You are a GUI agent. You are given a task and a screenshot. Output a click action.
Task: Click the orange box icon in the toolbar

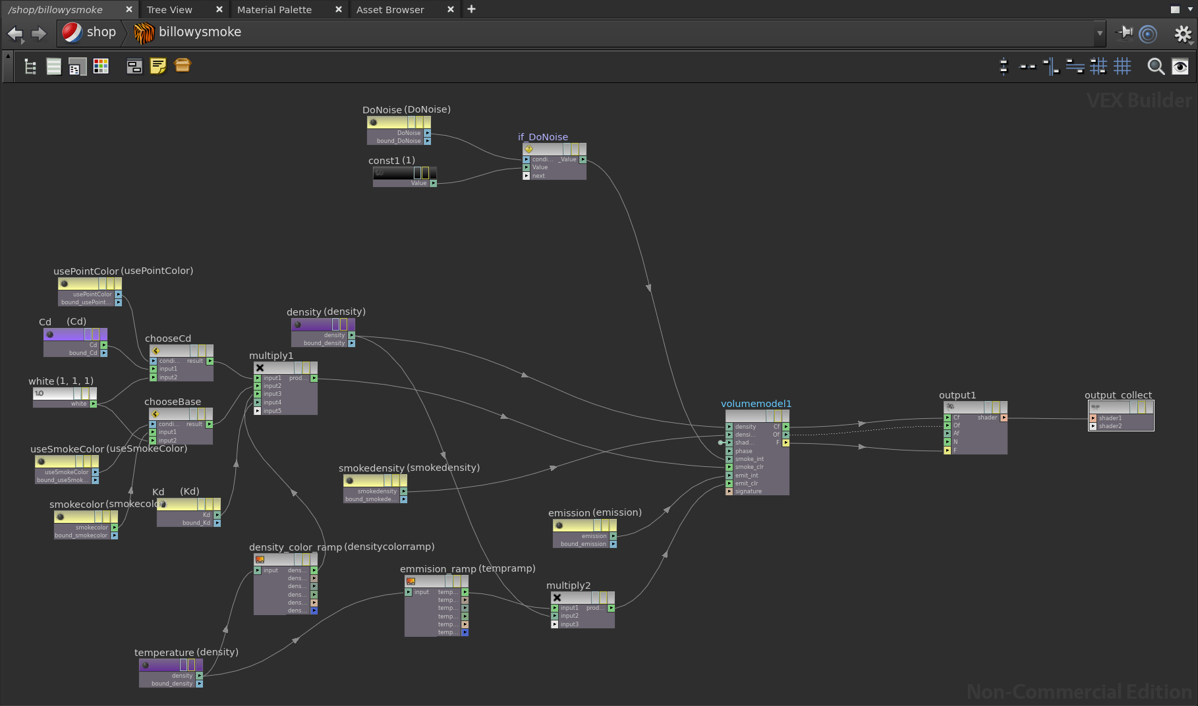coord(183,65)
